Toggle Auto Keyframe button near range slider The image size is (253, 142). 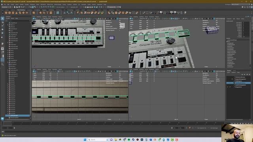click(x=190, y=128)
